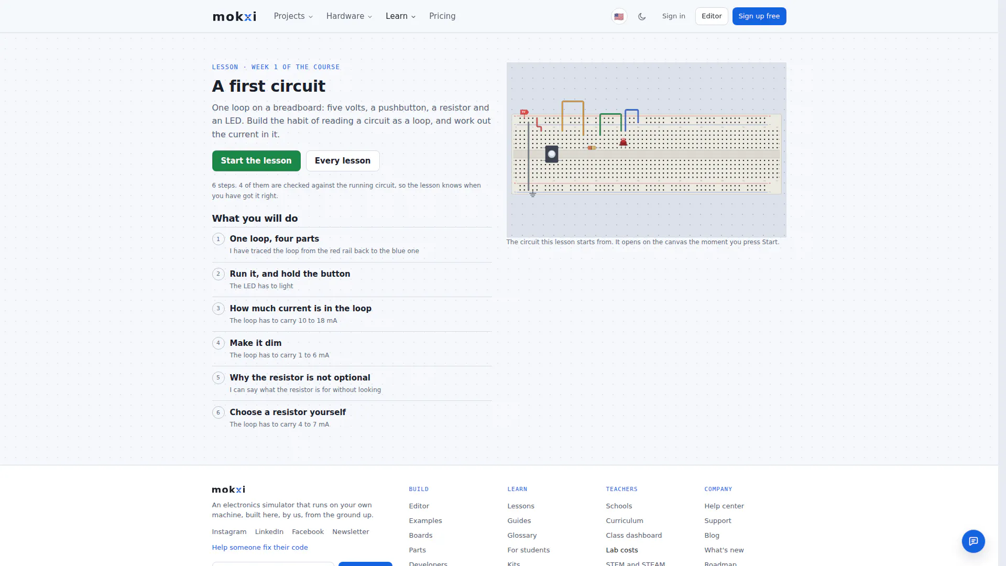Screen dimensions: 1006x566
Task: Open the Examples footer link
Action: coord(425,521)
